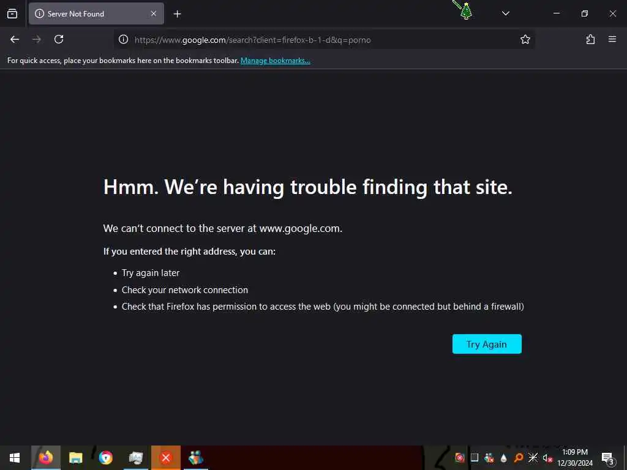Open the Firefox hamburger application menu

point(612,39)
